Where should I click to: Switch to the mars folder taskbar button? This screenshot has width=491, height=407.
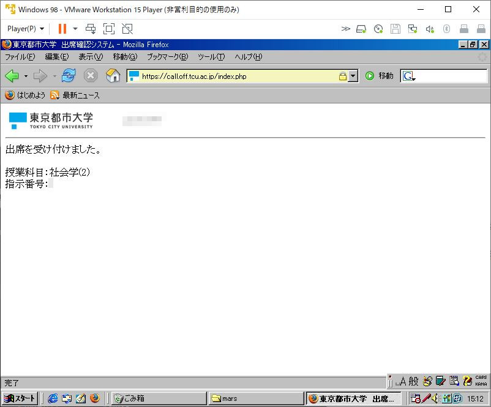tap(256, 398)
